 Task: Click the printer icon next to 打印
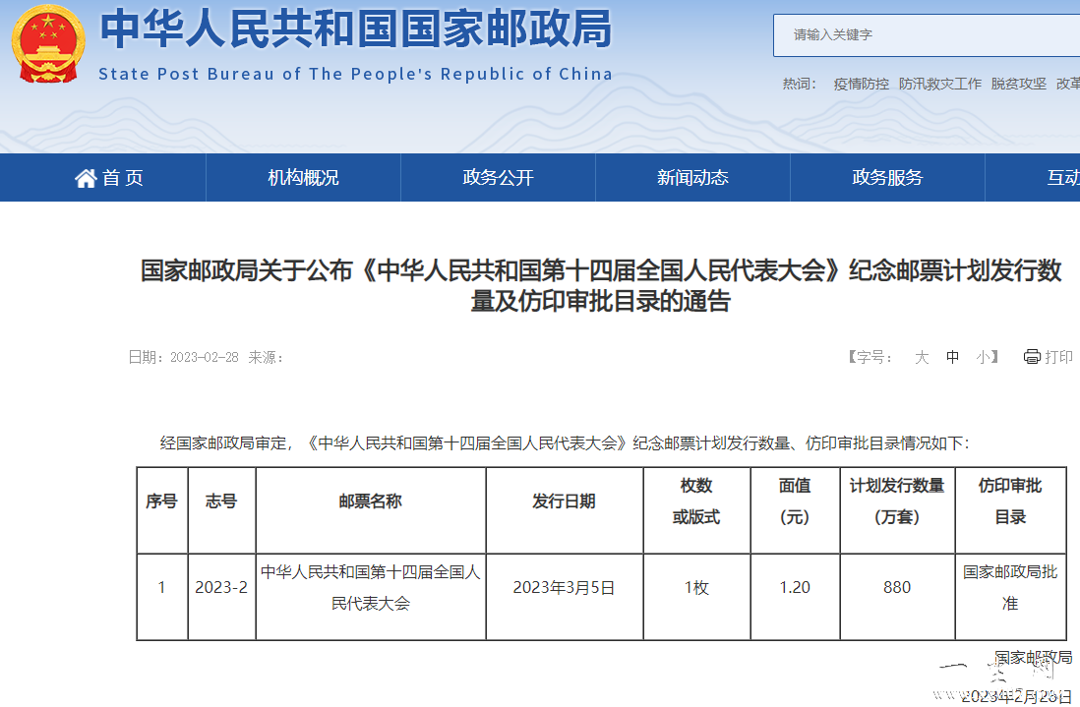pos(1032,357)
